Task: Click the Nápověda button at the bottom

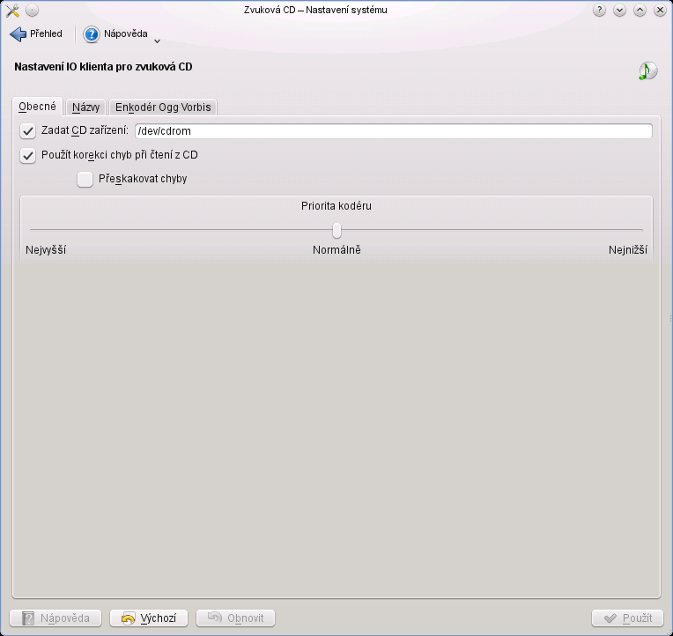Action: tap(55, 618)
